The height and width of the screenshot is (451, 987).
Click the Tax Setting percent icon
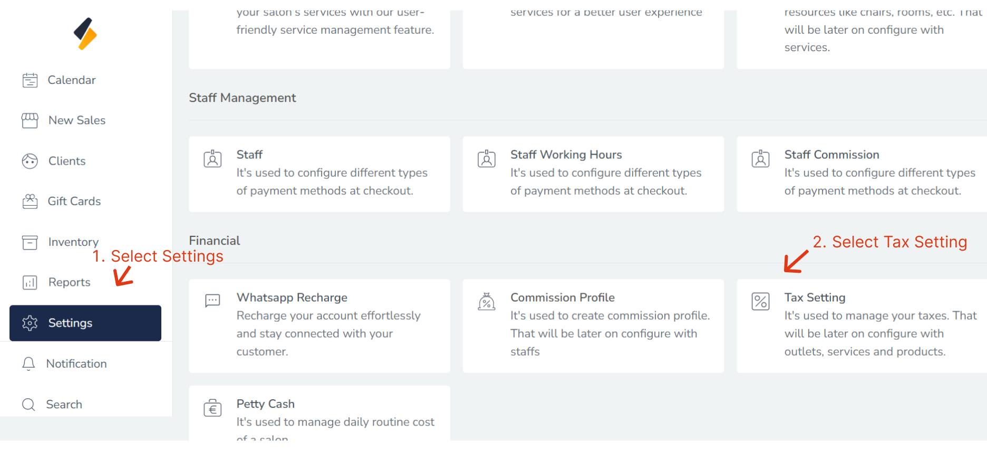(x=760, y=302)
